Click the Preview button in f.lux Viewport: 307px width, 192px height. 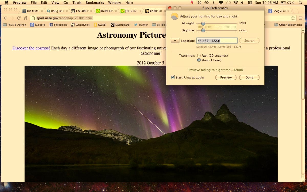pos(226,77)
